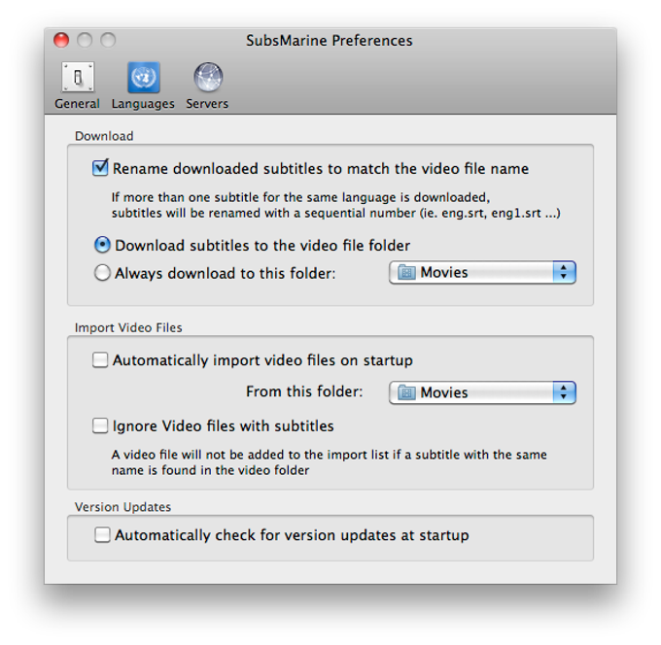
Task: Open the Always download folder dropdown arrows
Action: click(x=564, y=273)
